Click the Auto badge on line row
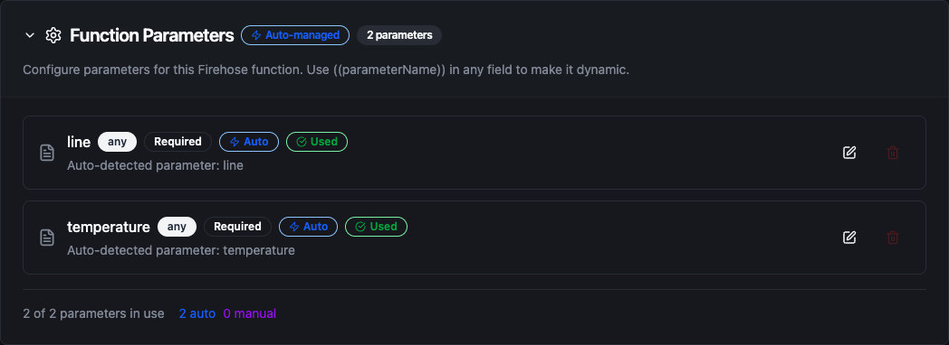Image resolution: width=949 pixels, height=345 pixels. (249, 142)
